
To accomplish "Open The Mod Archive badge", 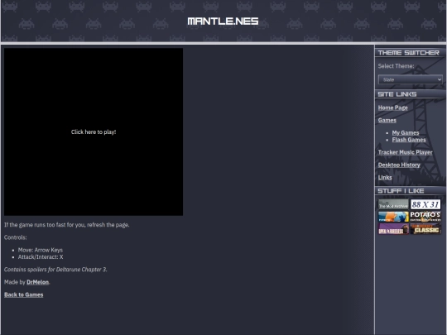I will click(393, 204).
